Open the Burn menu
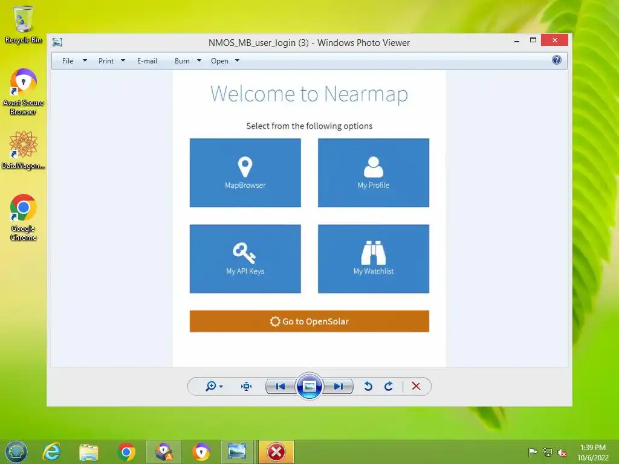The height and width of the screenshot is (464, 619). [182, 61]
